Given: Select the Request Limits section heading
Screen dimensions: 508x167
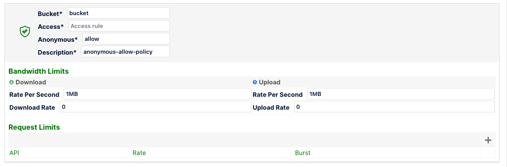Looking at the screenshot, I should (34, 127).
